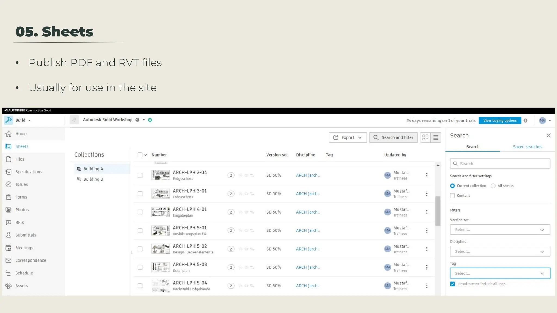Click version count badge for ARCH-LPH 2-04
Viewport: 557px width, 313px height.
coord(231,175)
